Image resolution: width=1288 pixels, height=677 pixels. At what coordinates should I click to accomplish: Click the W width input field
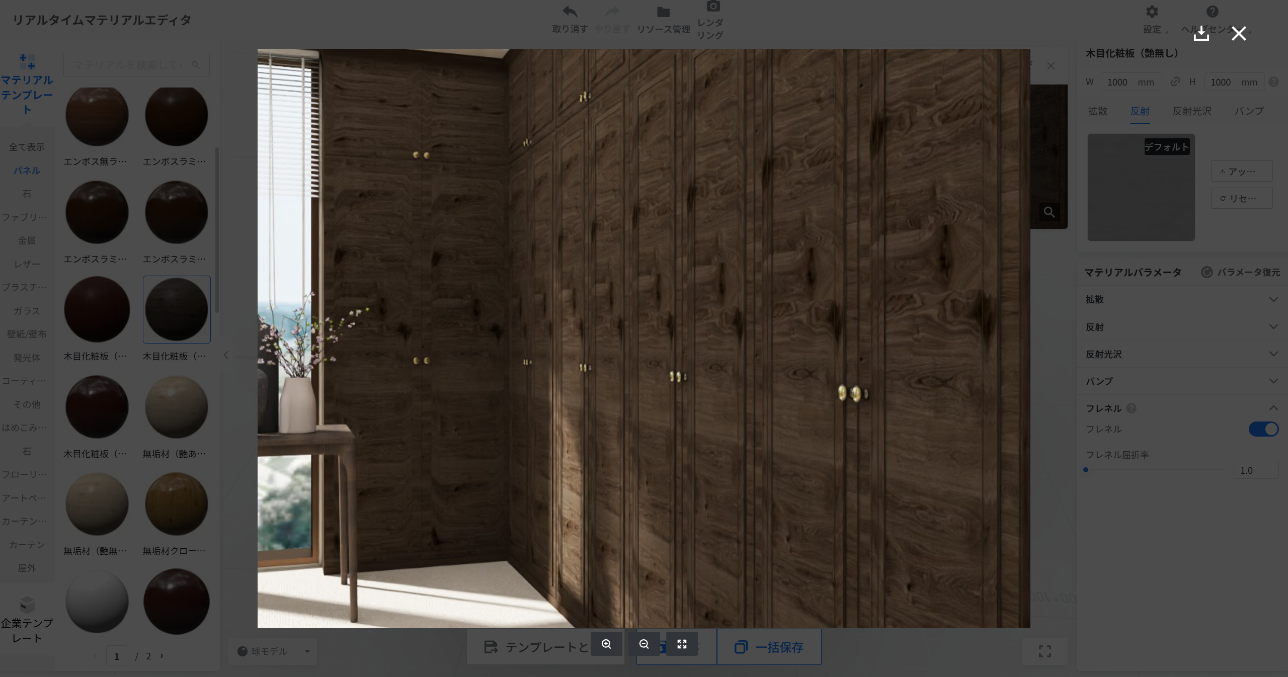(x=1131, y=82)
